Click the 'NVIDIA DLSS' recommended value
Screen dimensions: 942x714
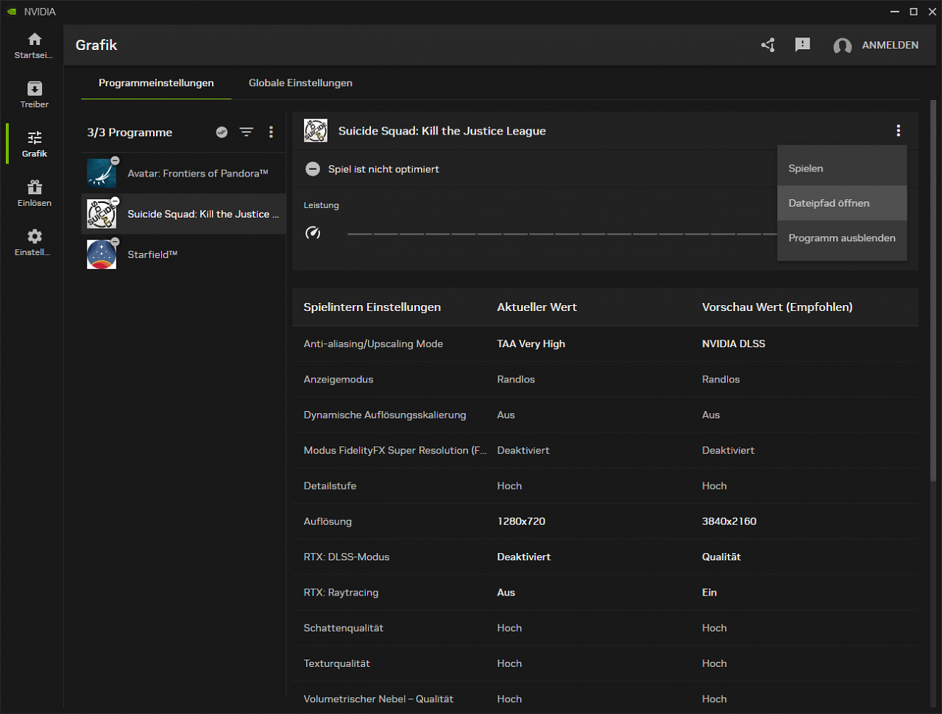click(x=733, y=344)
